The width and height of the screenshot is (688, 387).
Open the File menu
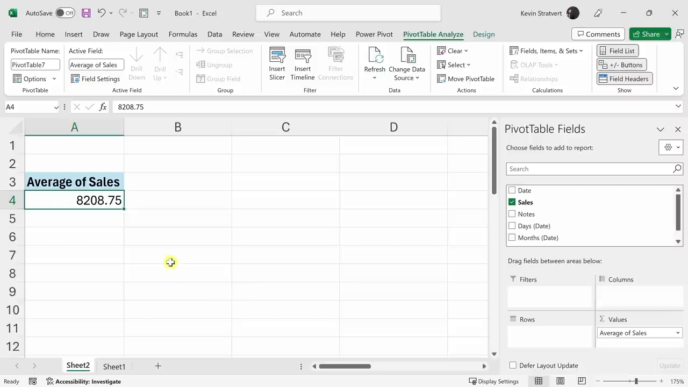[17, 34]
